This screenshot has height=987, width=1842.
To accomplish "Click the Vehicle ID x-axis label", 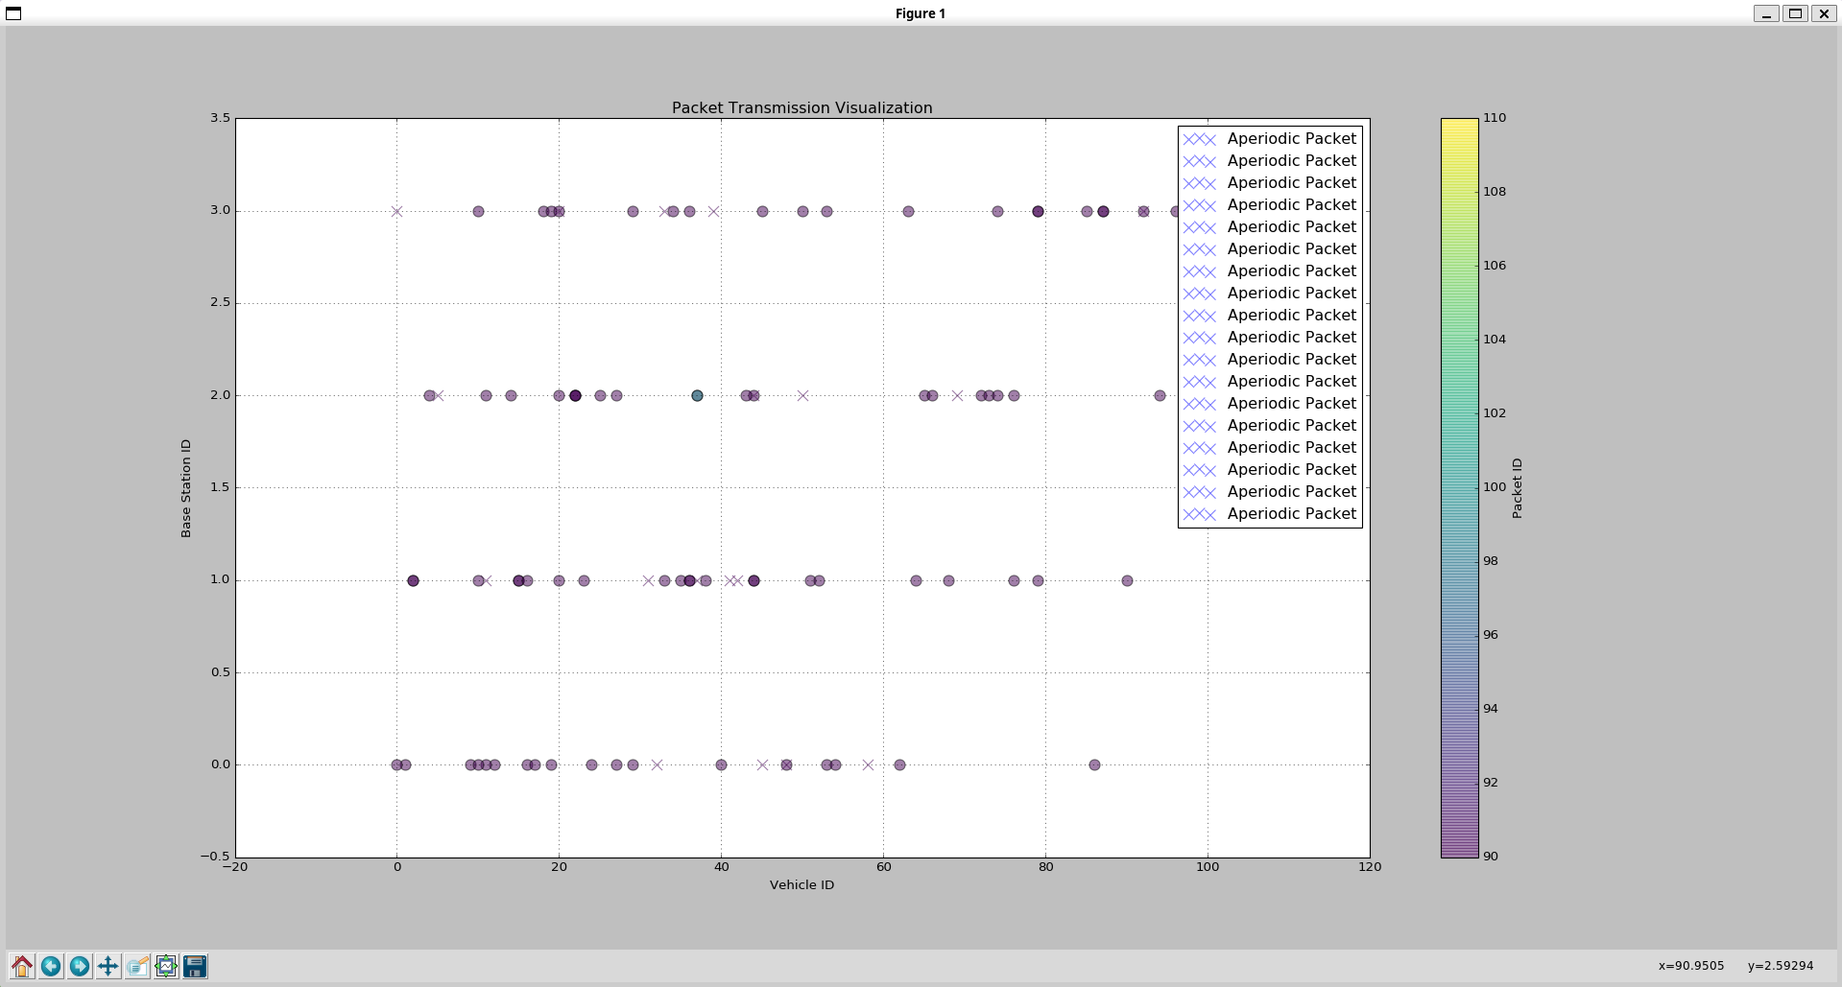I will 801,885.
